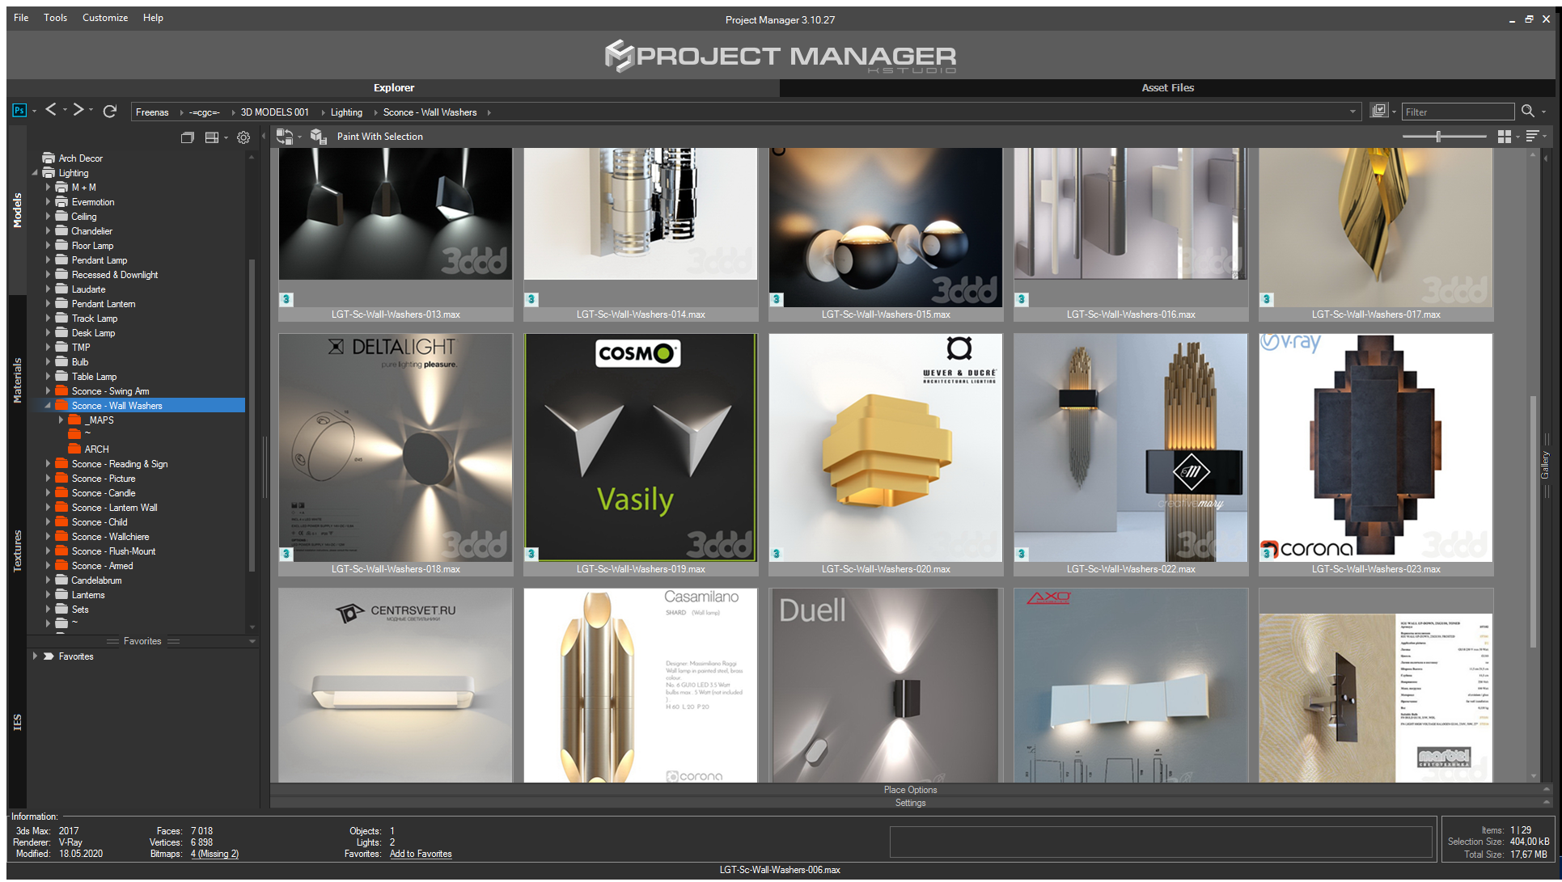The width and height of the screenshot is (1562, 882).
Task: Click the Add to Favorites link
Action: pos(421,854)
